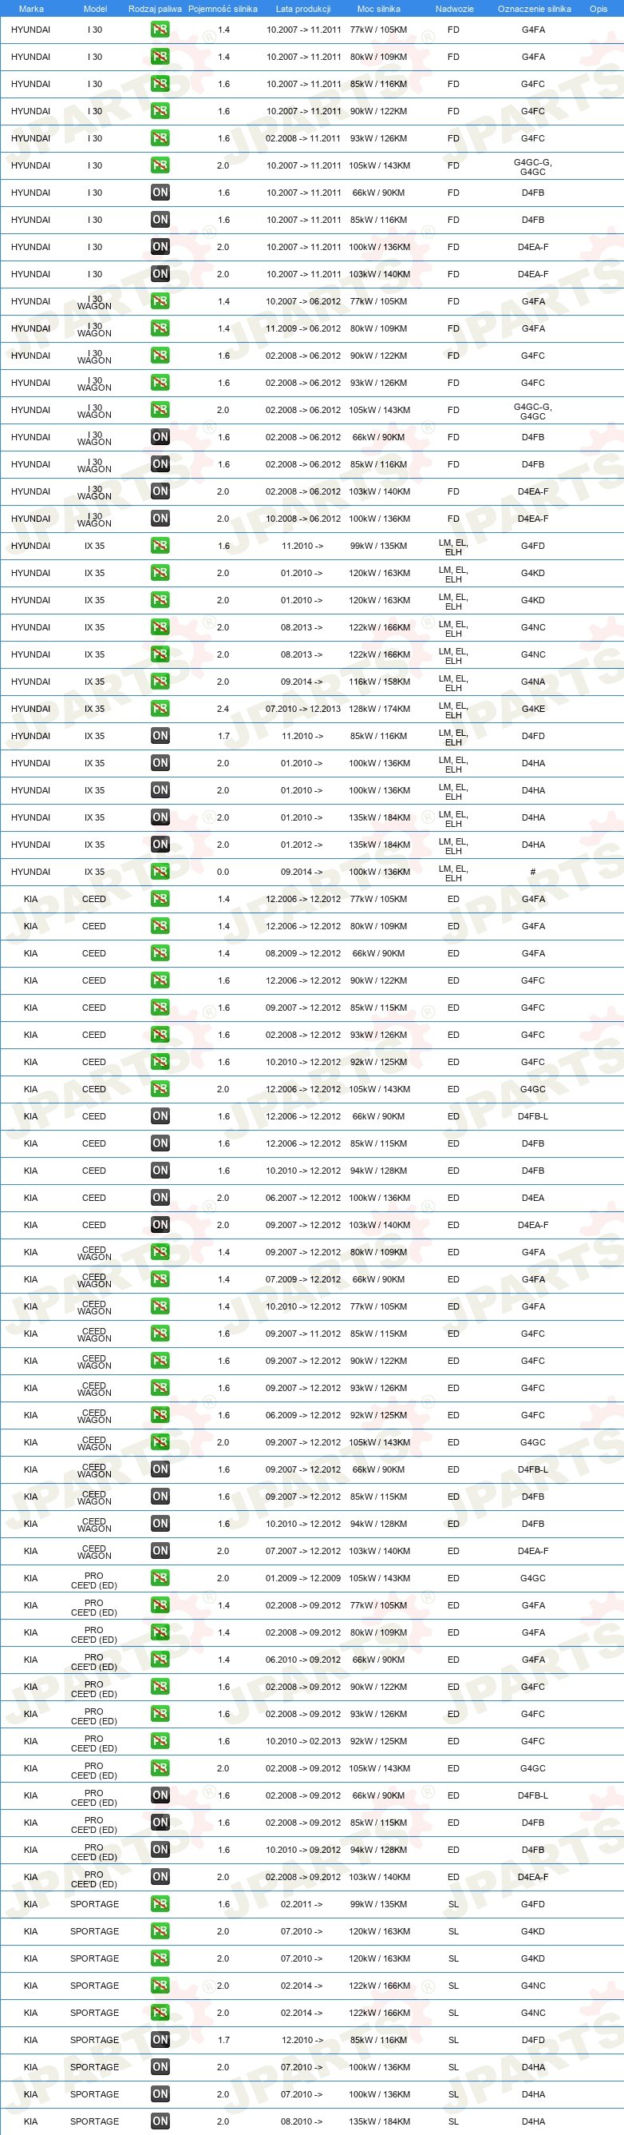
Task: Click the Marka column header
Action: point(30,9)
